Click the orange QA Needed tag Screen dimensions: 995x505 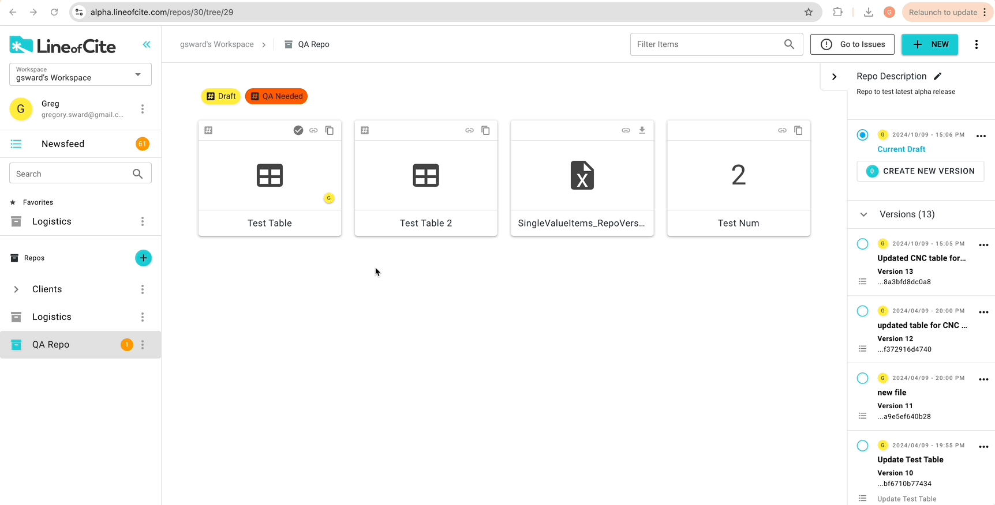click(x=276, y=96)
